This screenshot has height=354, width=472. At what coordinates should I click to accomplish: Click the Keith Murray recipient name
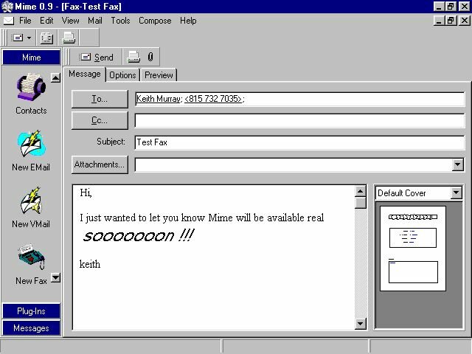click(158, 99)
